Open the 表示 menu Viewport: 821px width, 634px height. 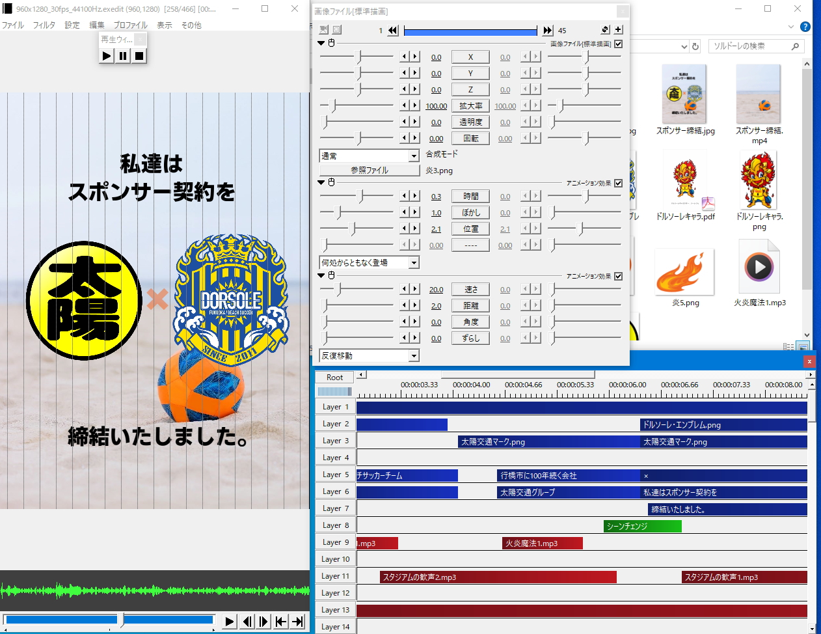(x=165, y=25)
